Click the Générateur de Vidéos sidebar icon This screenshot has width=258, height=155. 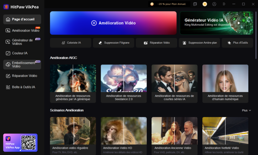click(x=8, y=42)
